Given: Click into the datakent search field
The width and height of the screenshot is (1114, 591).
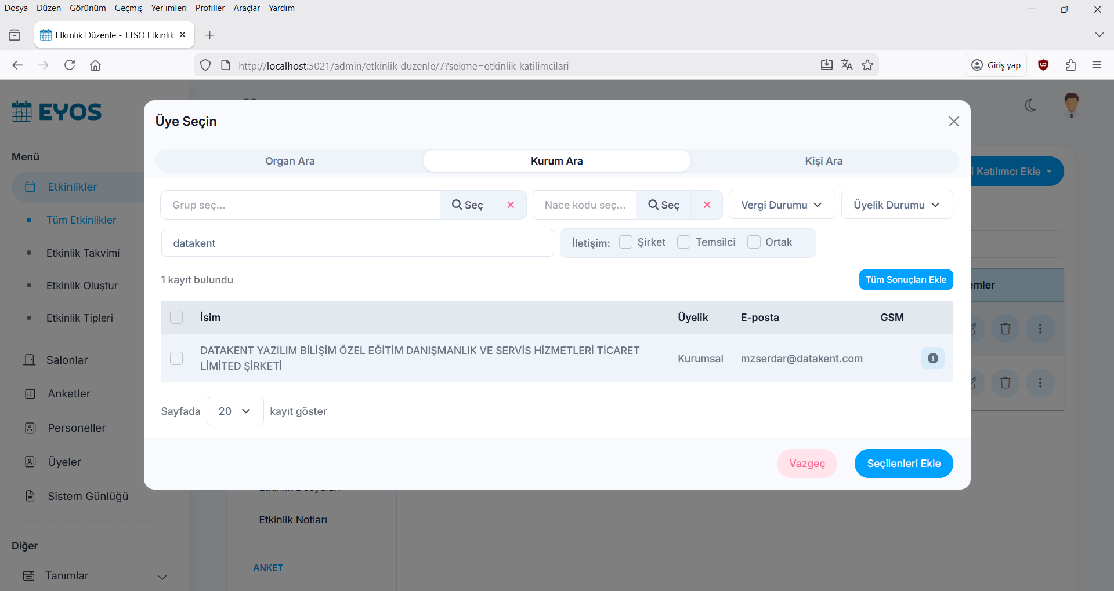Looking at the screenshot, I should (x=357, y=243).
